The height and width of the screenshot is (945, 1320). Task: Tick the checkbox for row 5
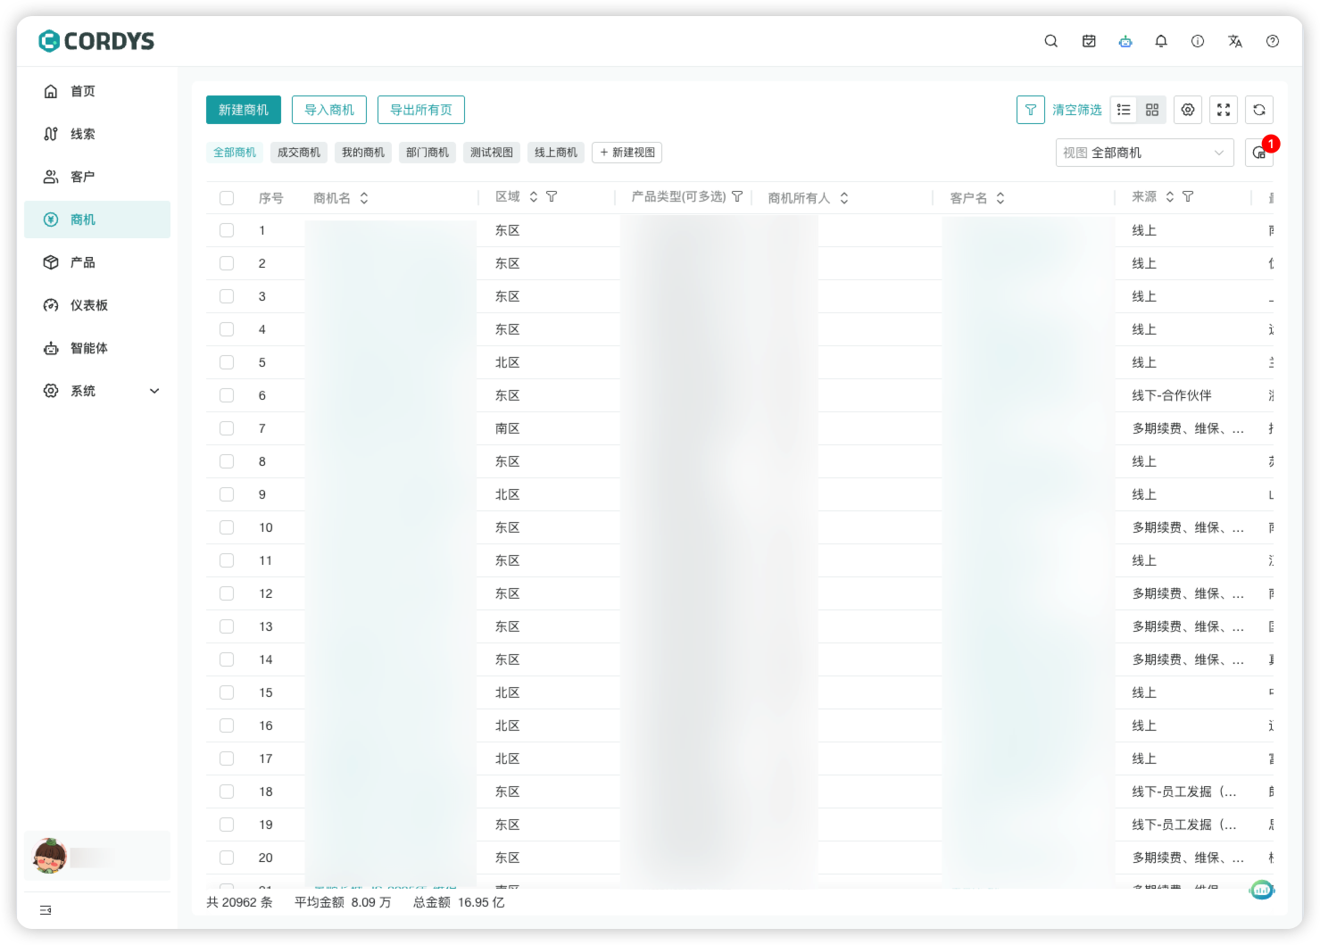click(x=227, y=362)
